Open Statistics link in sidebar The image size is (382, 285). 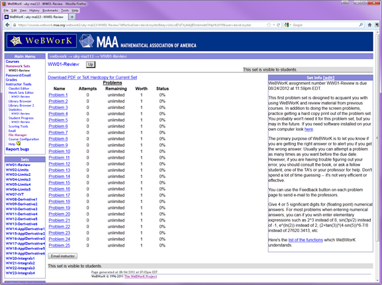(15, 110)
